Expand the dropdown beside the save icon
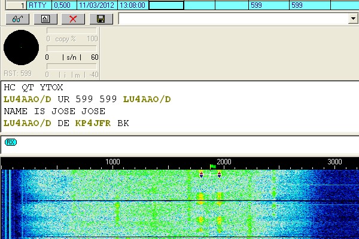359x239 pixels. pyautogui.click(x=352, y=19)
